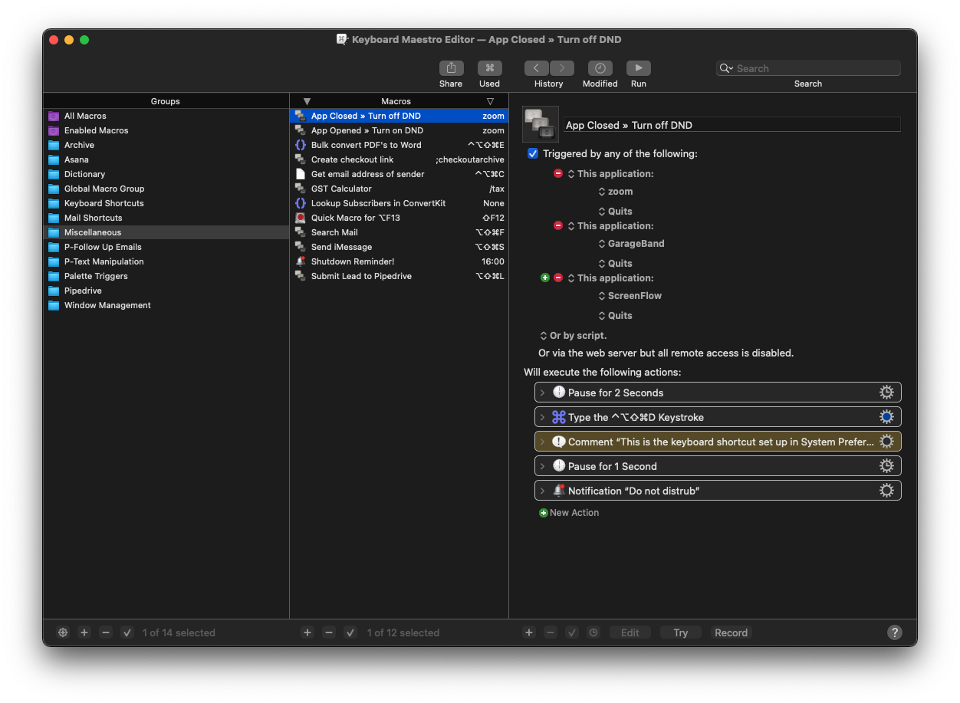The image size is (960, 703).
Task: Click the checkmark toggle below the Groups list
Action: 127,632
